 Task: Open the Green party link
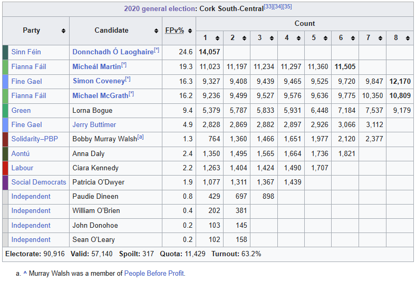(21, 111)
